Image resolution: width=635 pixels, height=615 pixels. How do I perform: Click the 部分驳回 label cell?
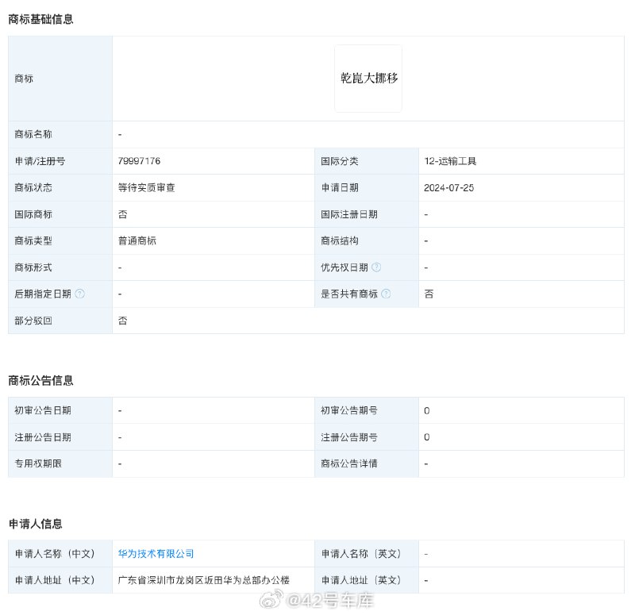click(x=60, y=321)
